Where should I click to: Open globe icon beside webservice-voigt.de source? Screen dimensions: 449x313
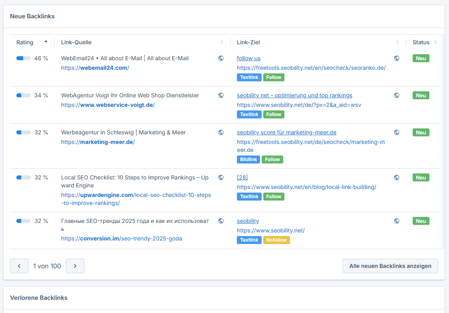coord(221,95)
